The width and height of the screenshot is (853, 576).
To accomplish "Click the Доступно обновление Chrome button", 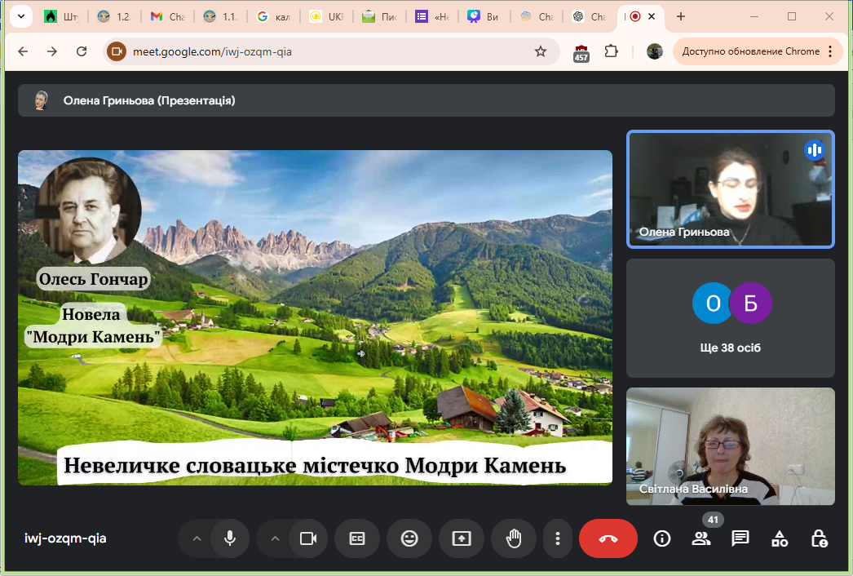I will [758, 51].
